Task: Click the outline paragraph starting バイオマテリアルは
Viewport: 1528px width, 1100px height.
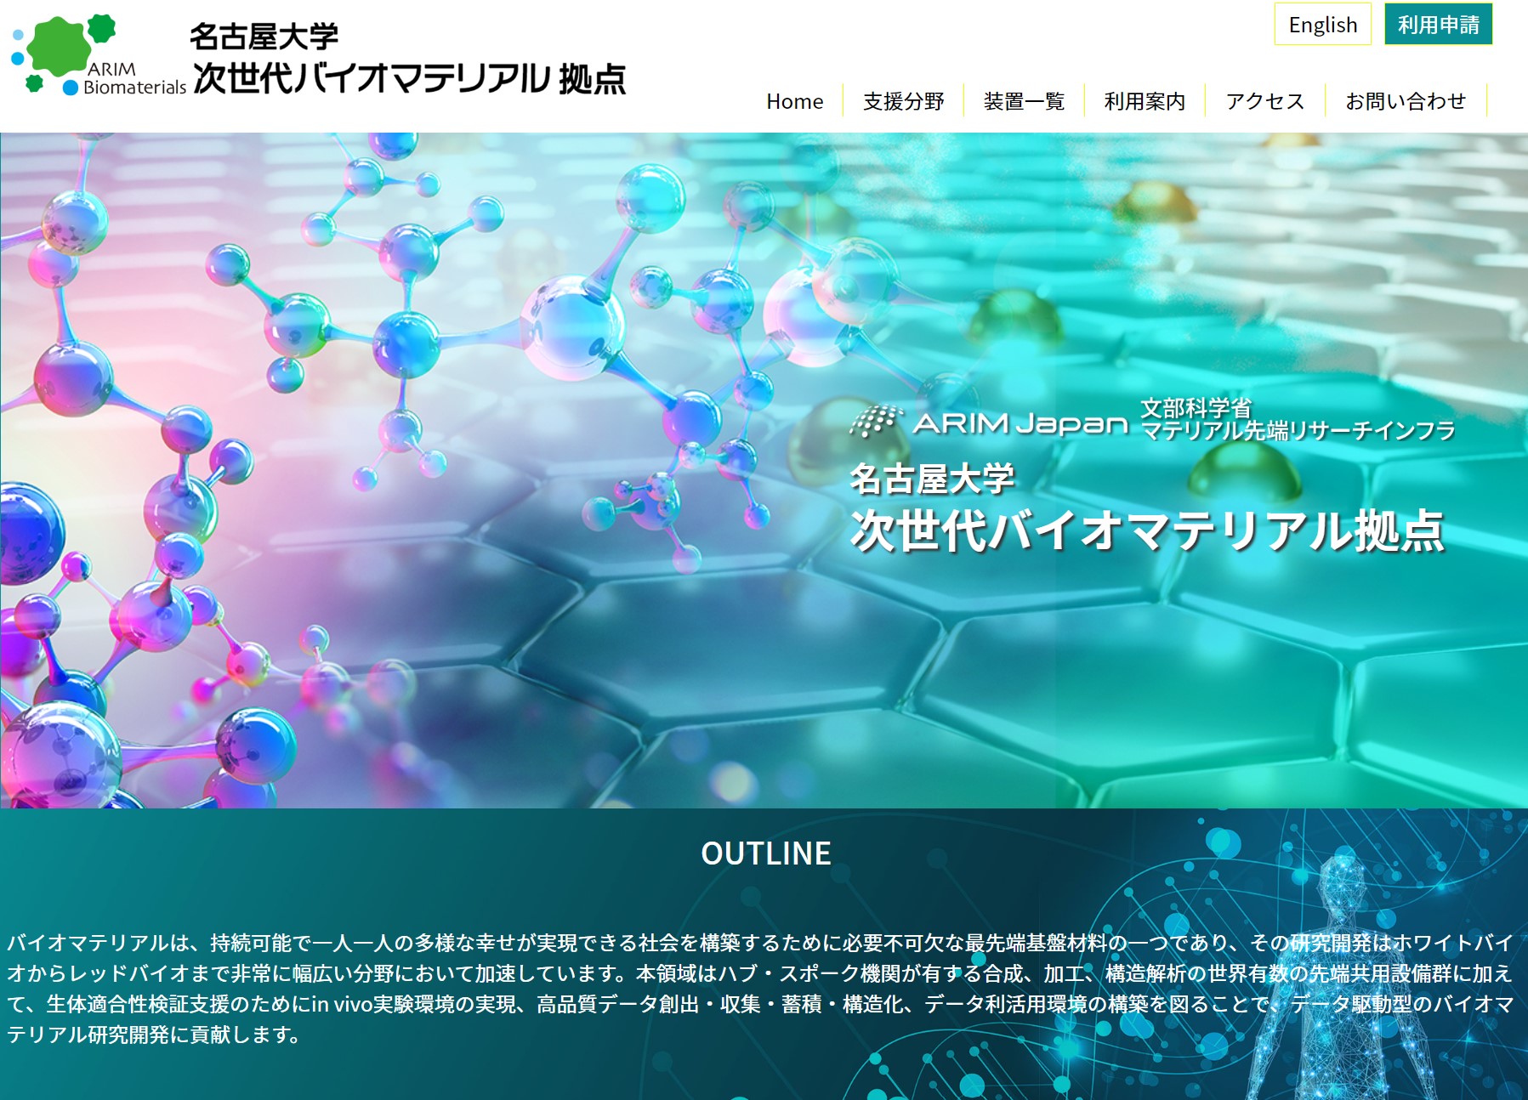Action: 761,989
